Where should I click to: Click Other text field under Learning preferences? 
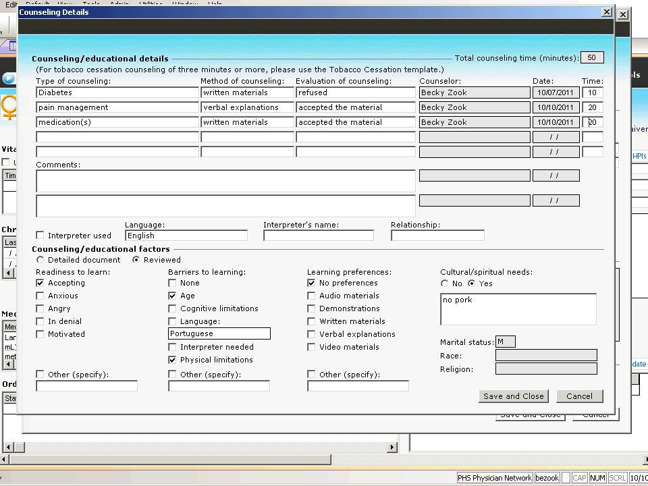click(358, 386)
